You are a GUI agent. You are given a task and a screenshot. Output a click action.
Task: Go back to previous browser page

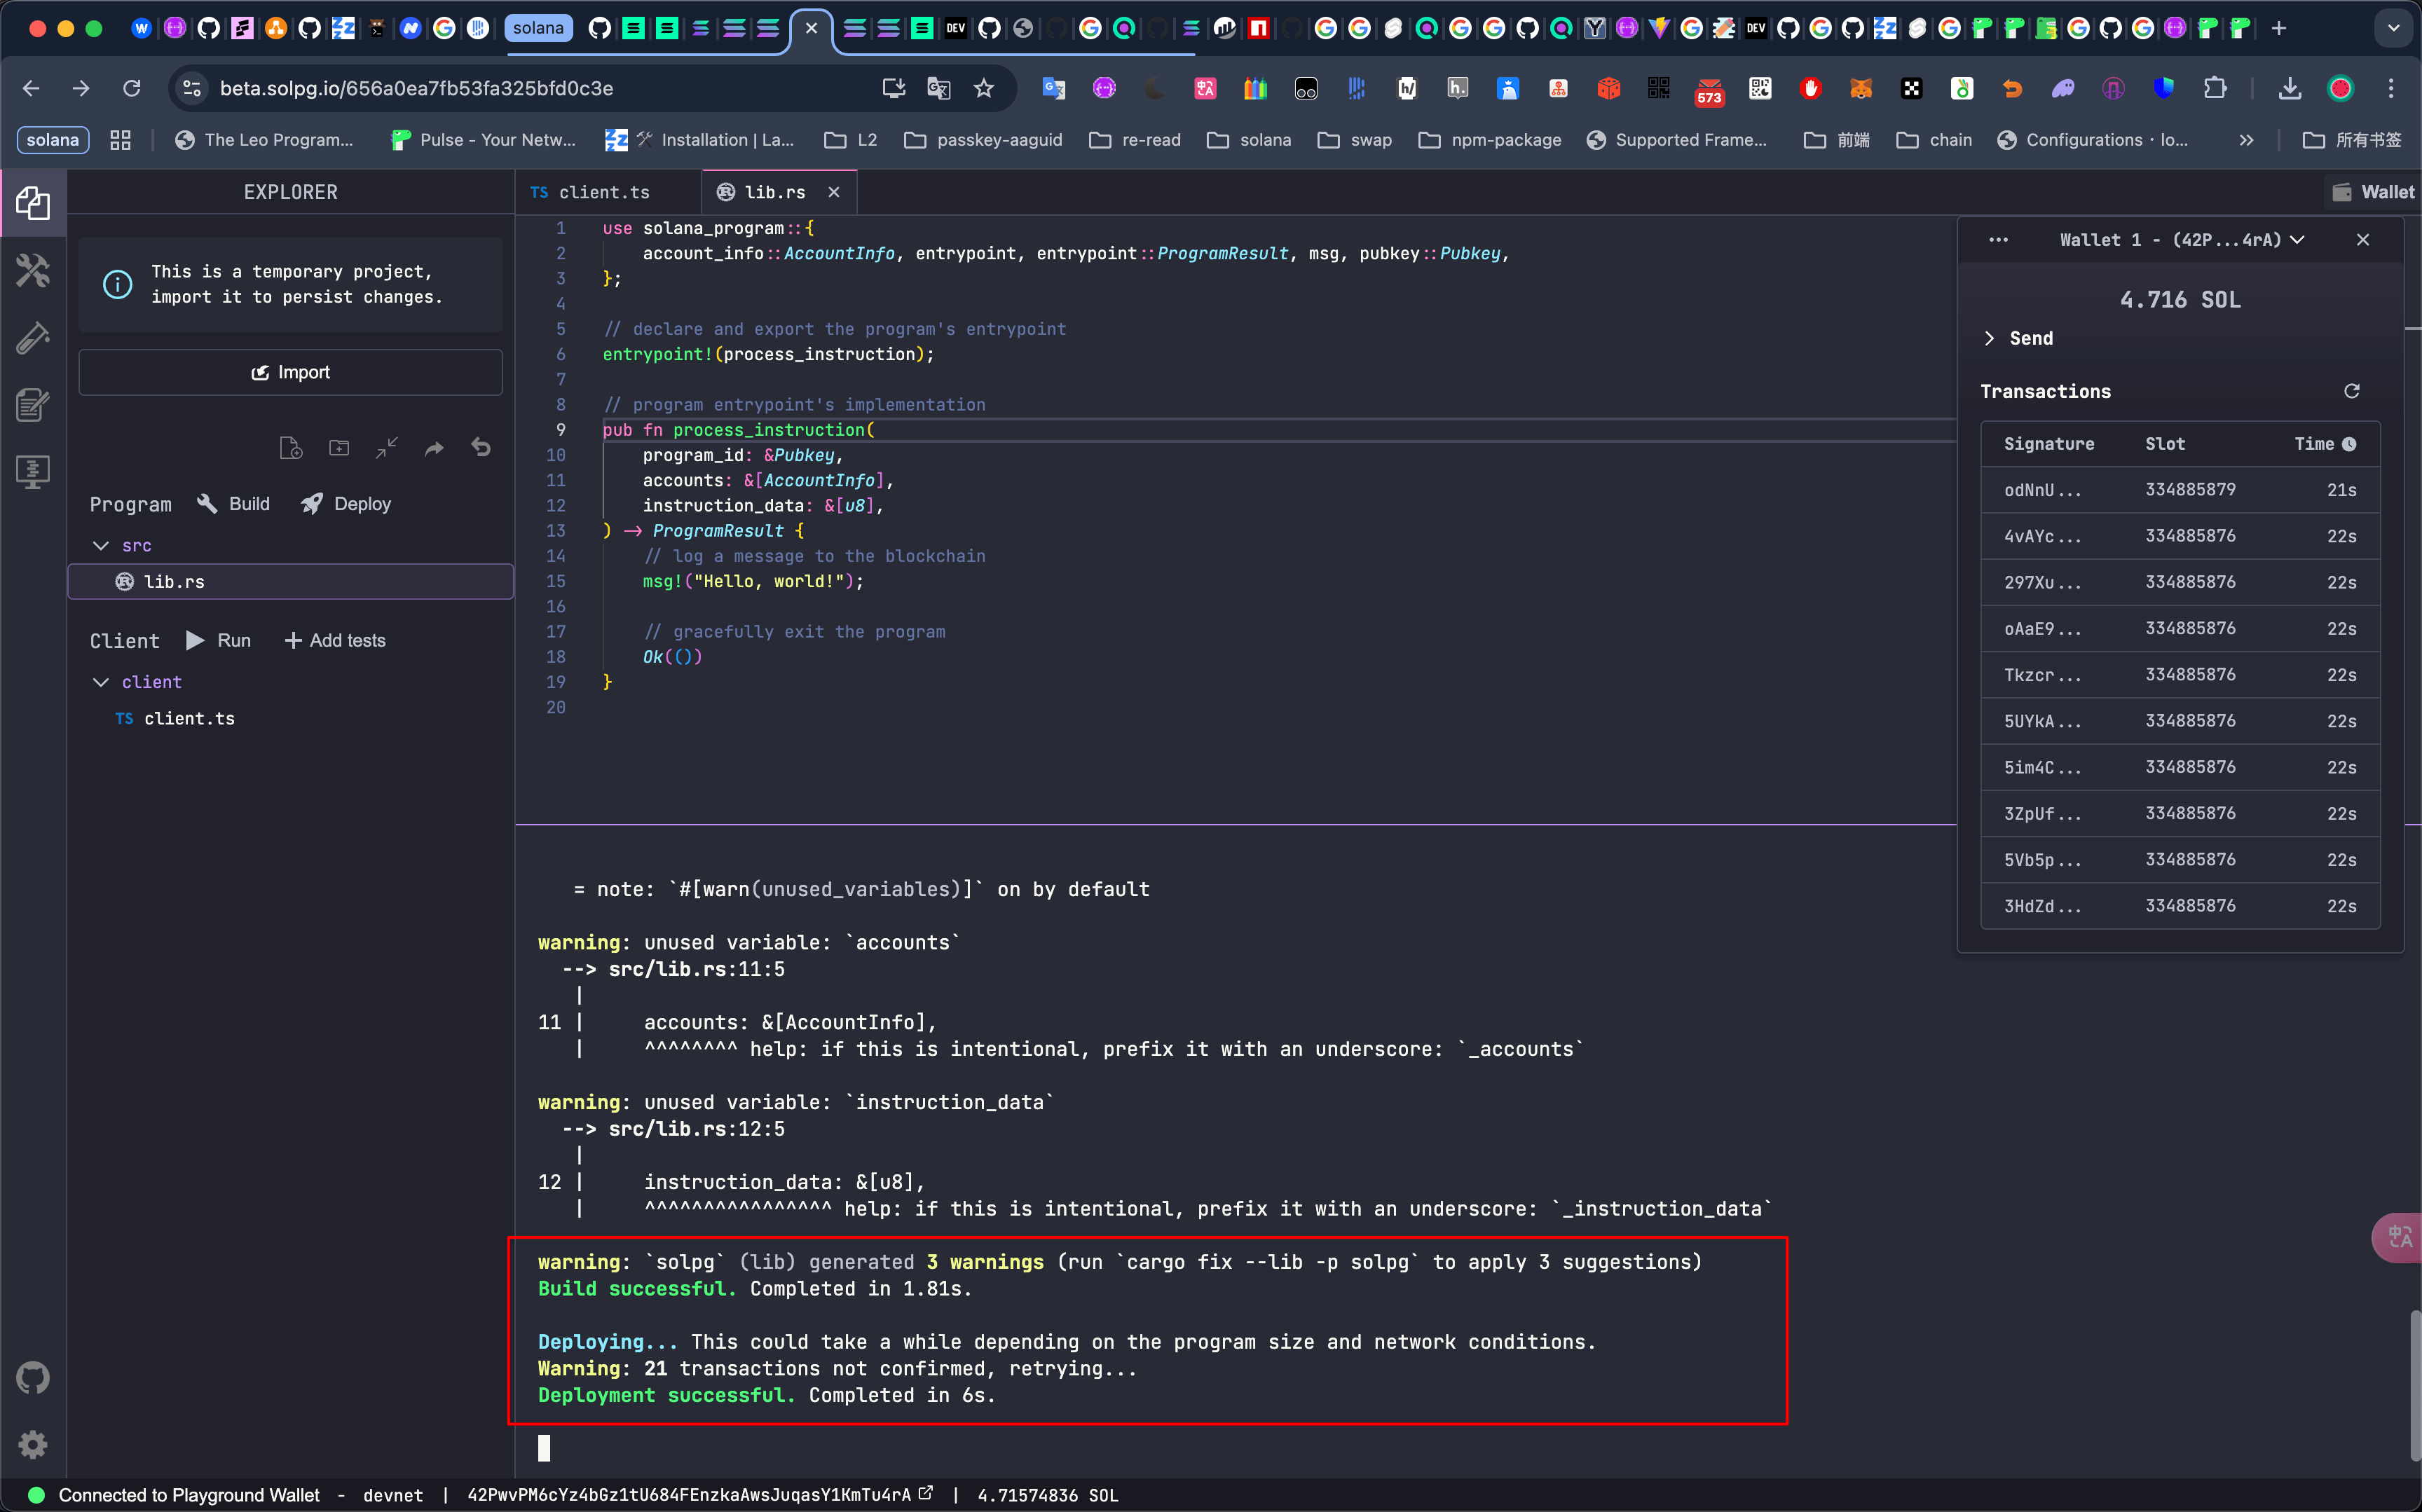(x=31, y=88)
